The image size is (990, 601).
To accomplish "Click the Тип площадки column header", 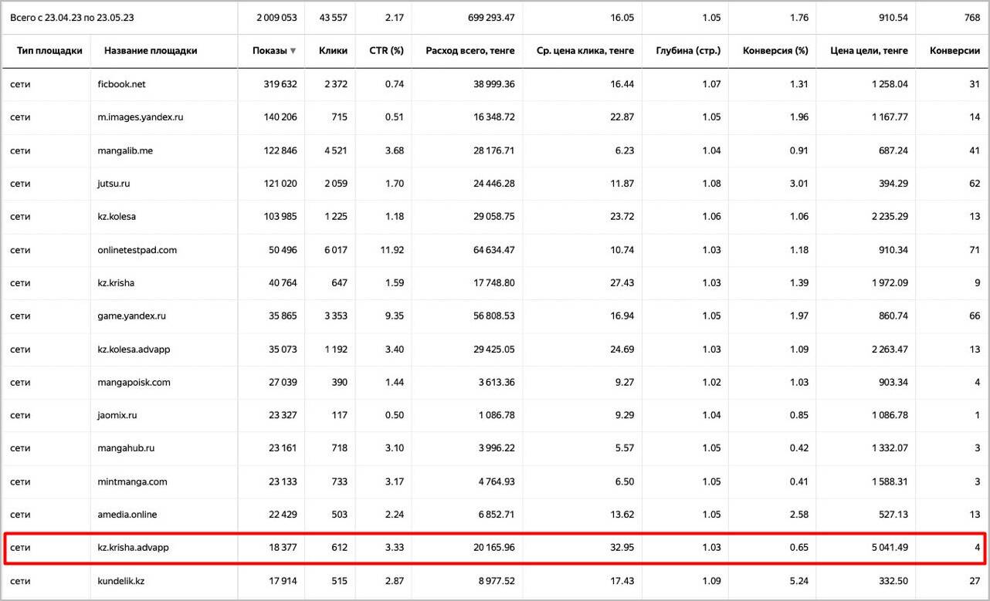I will [49, 51].
